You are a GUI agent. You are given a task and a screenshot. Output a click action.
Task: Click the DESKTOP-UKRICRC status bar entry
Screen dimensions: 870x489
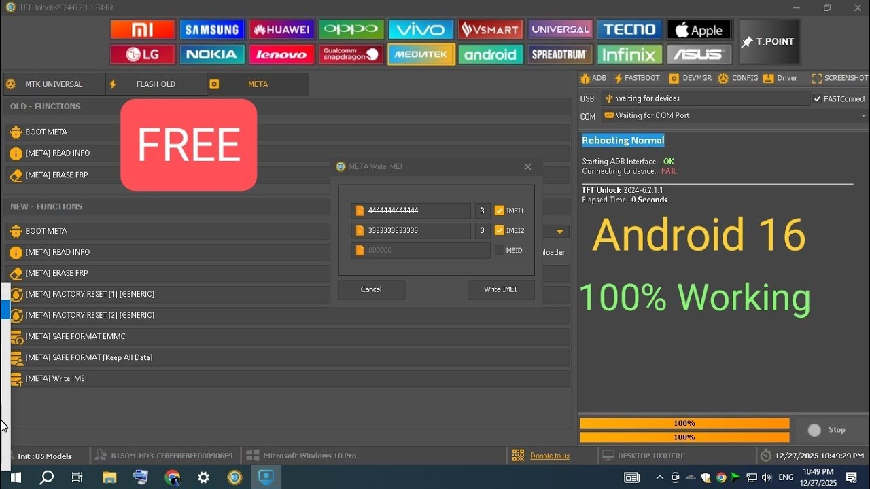(644, 456)
